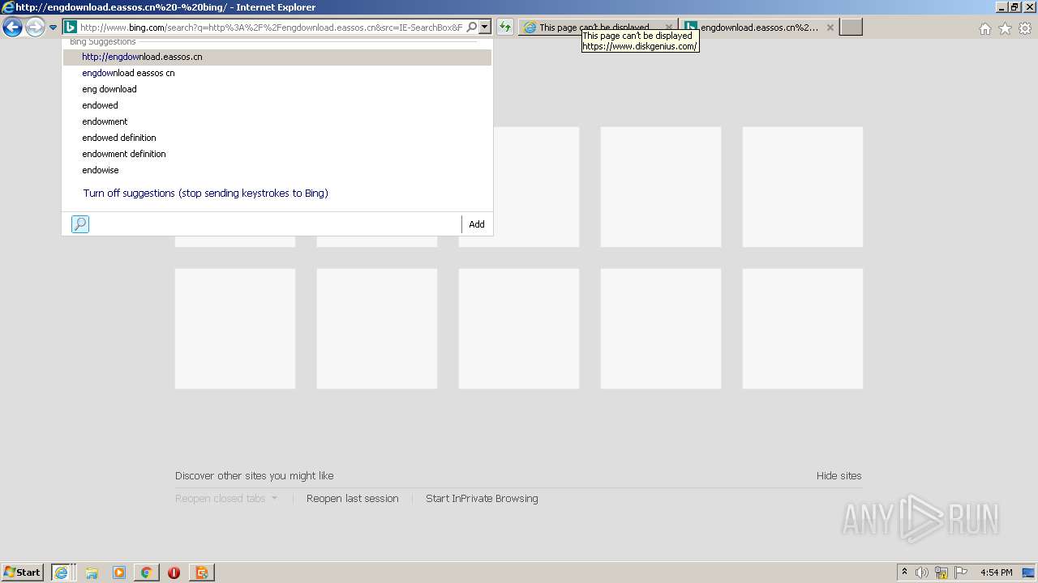This screenshot has width=1038, height=583.
Task: Click the orange app taskbar icon
Action: tap(201, 572)
